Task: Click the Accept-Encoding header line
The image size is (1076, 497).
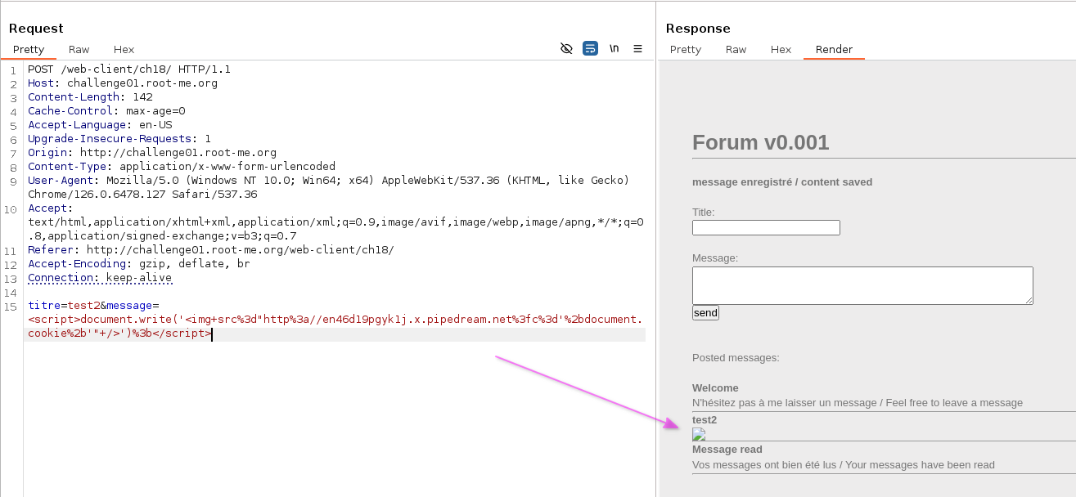Action: pos(139,264)
